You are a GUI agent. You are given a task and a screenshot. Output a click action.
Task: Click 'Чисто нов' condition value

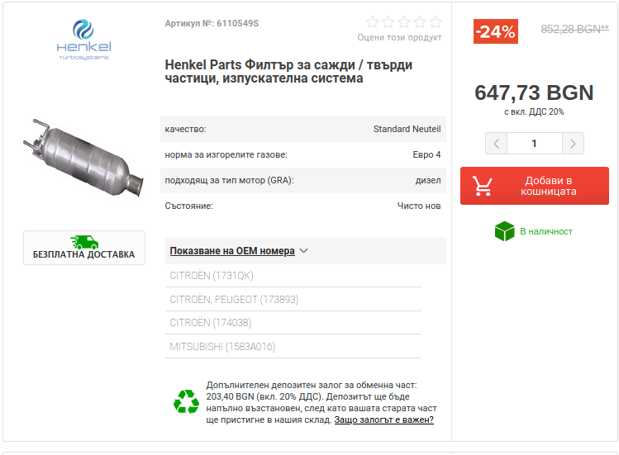click(419, 206)
